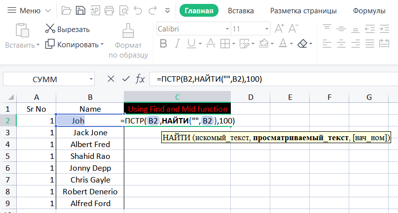
Task: Align text left
Action: 327,44
